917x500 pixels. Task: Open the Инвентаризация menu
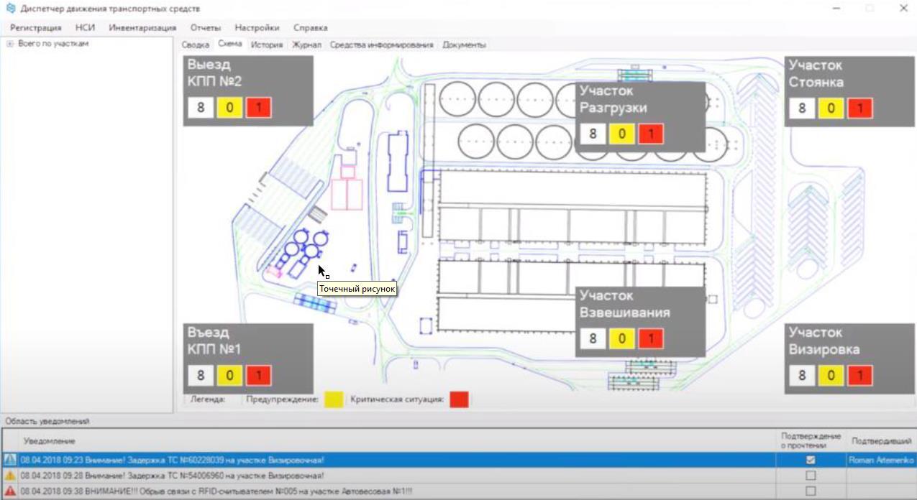coord(142,27)
